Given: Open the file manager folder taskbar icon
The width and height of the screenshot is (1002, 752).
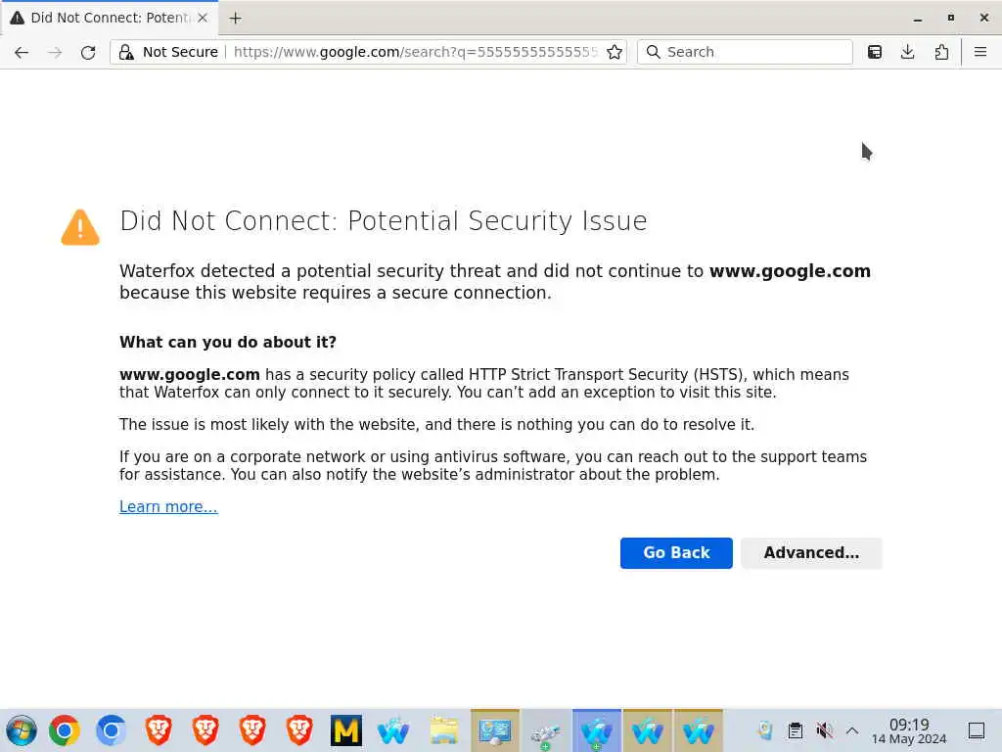Looking at the screenshot, I should (x=444, y=730).
